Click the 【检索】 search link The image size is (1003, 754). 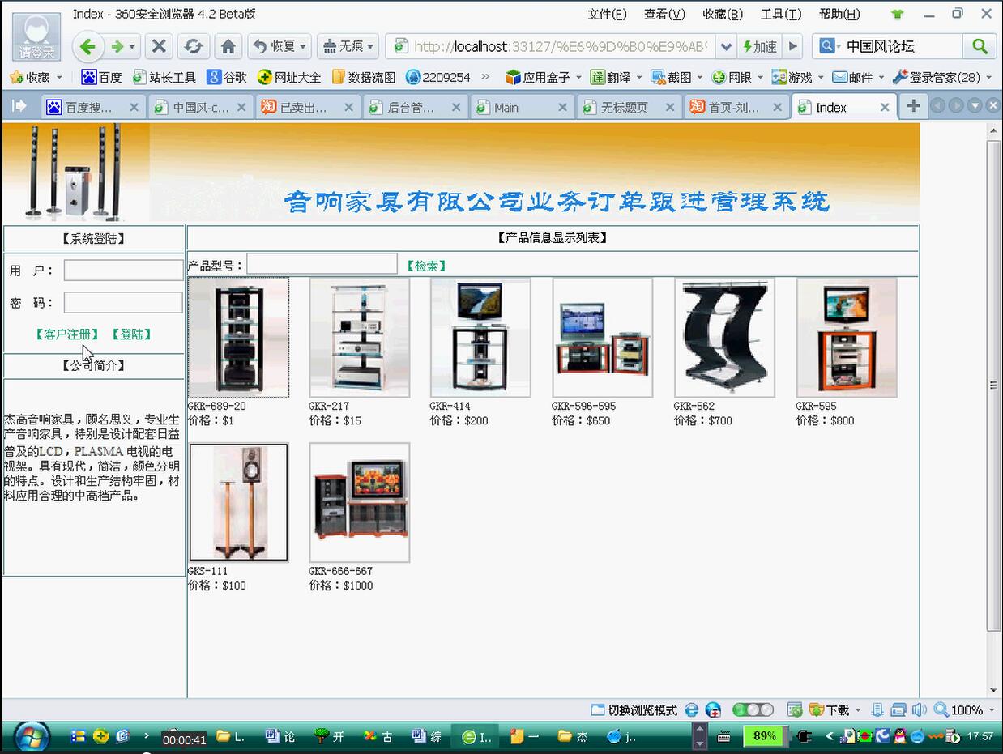tap(426, 266)
